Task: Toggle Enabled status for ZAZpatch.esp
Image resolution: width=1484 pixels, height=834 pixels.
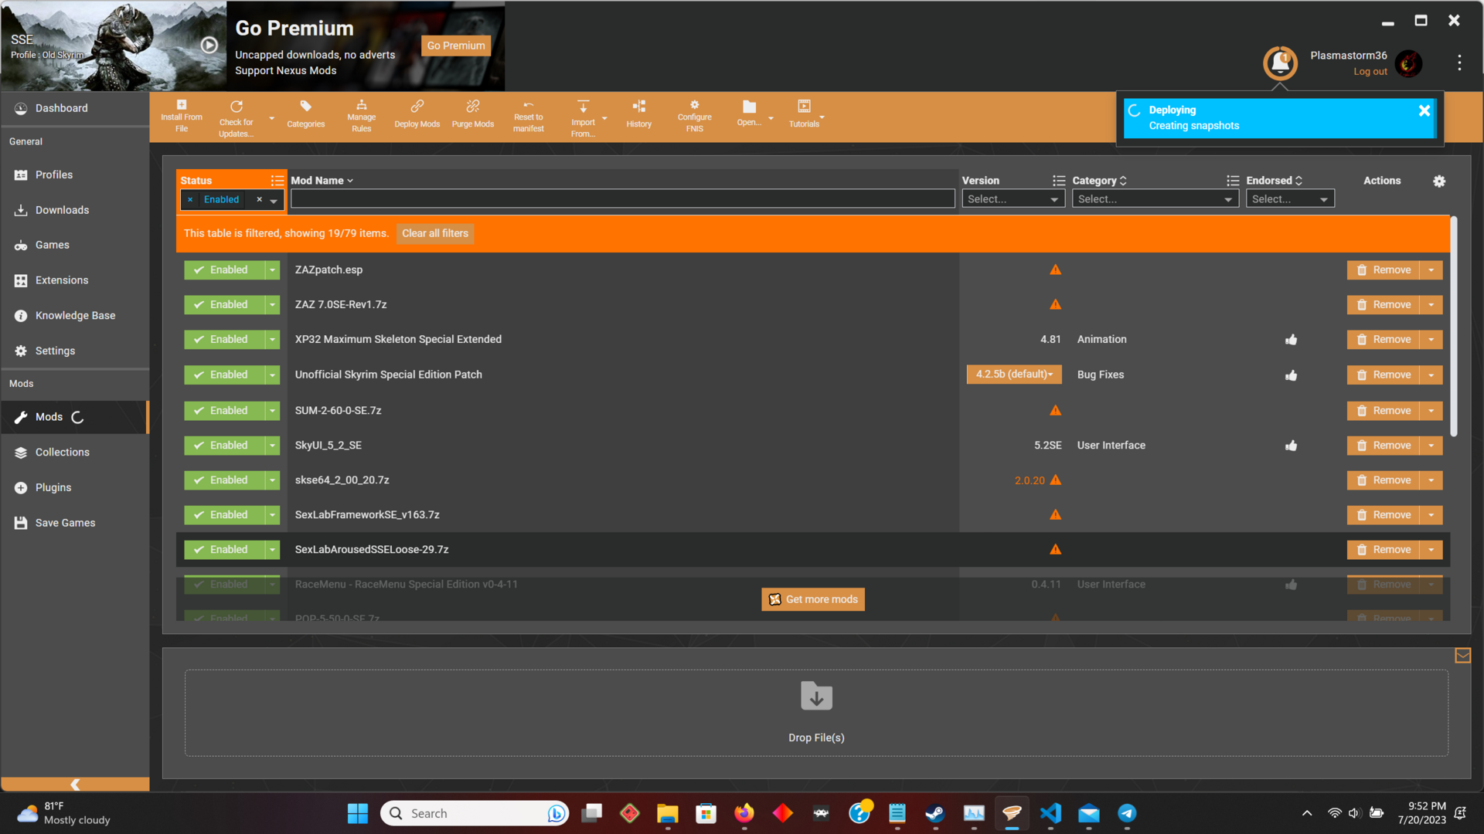Action: (x=224, y=270)
